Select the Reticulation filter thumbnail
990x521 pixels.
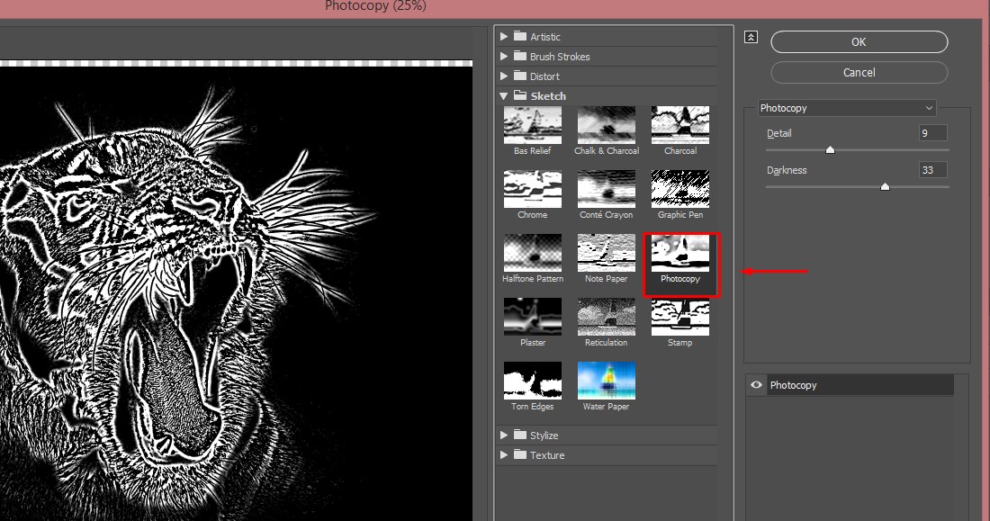coord(606,317)
